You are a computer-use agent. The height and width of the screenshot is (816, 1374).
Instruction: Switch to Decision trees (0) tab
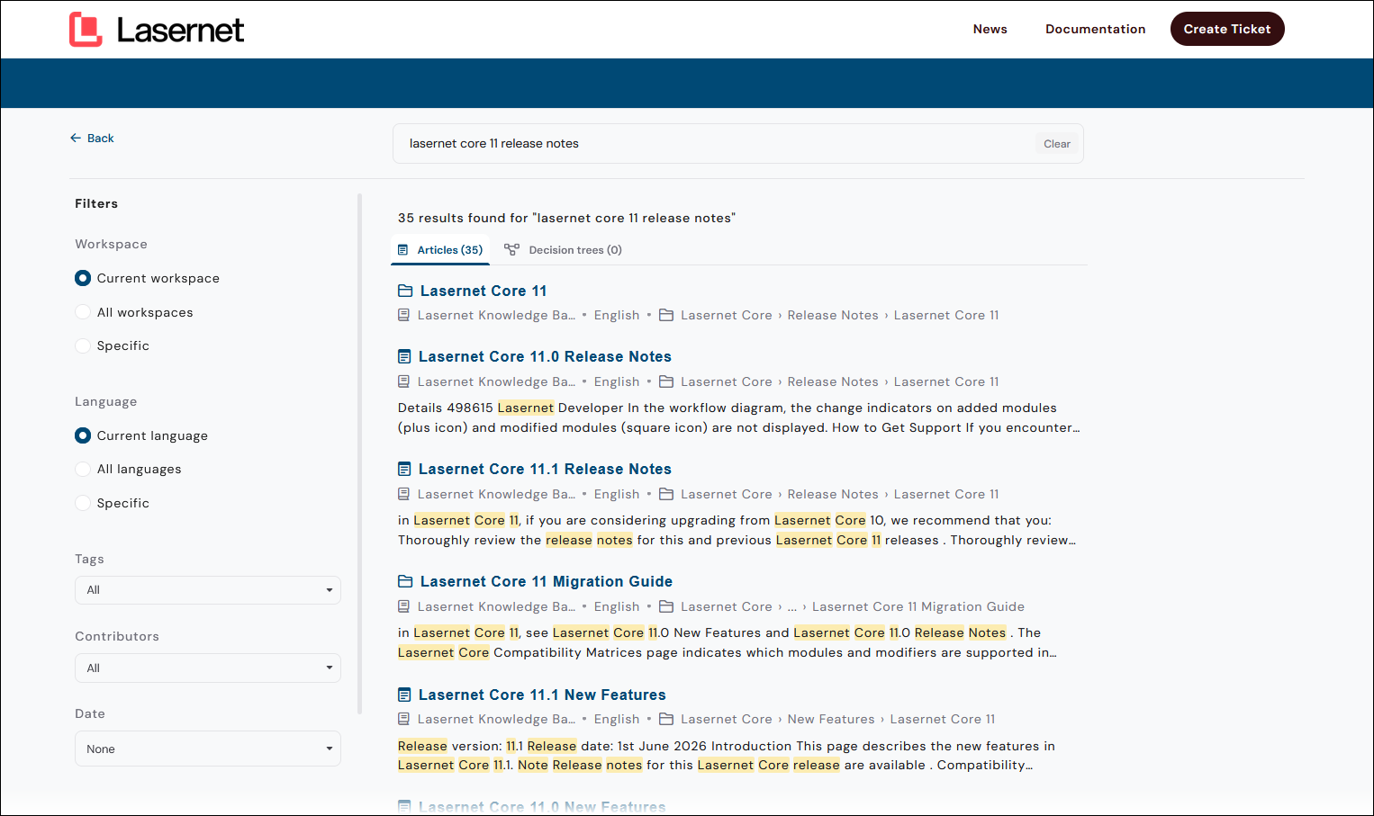coord(564,250)
